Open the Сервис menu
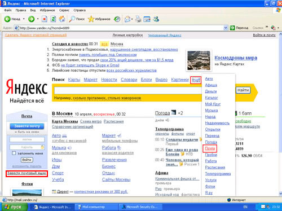The height and width of the screenshot is (211, 282). [x=64, y=10]
